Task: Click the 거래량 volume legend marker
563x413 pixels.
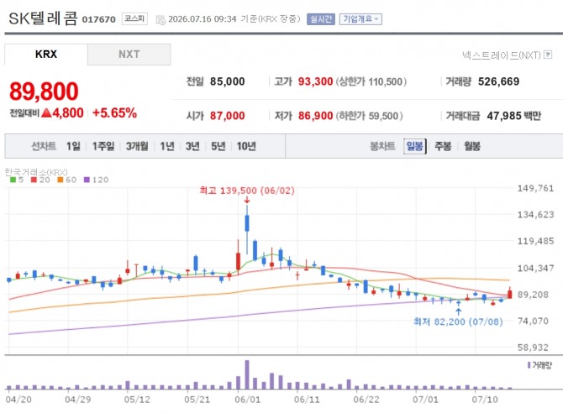Action: tap(529, 365)
